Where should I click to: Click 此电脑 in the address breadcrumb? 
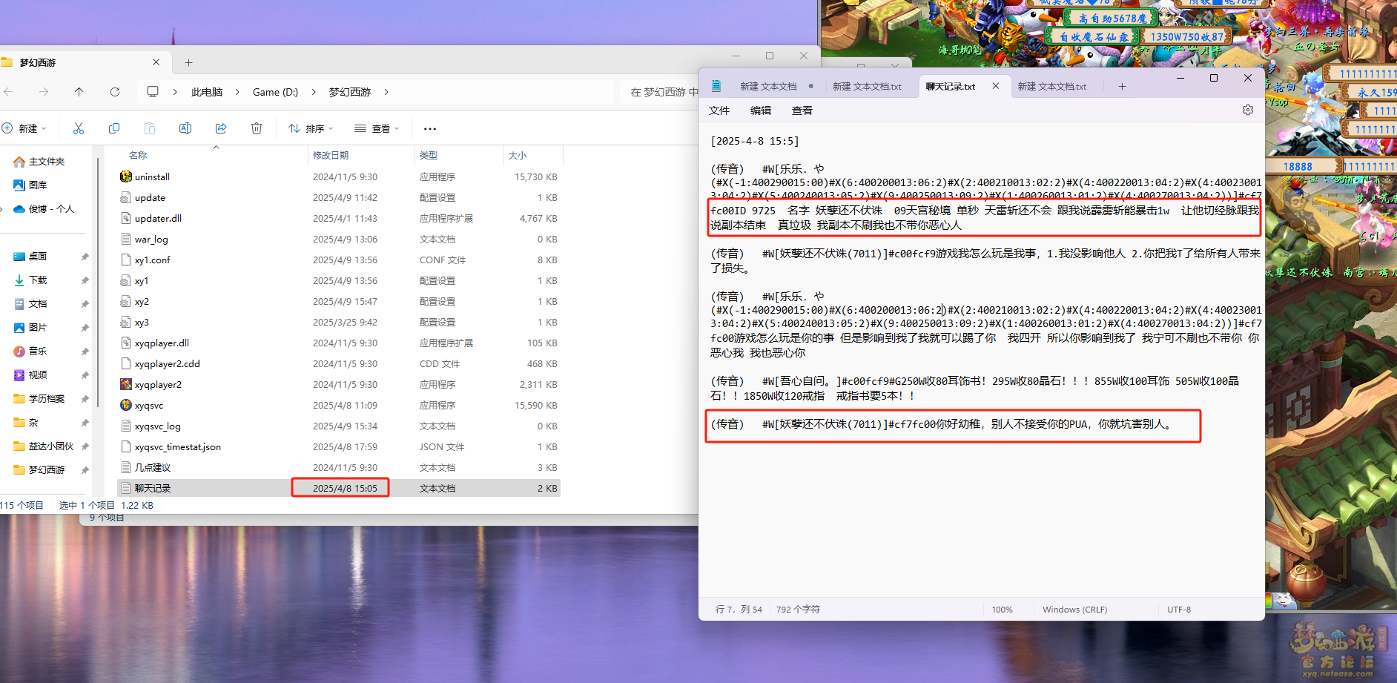coord(207,92)
